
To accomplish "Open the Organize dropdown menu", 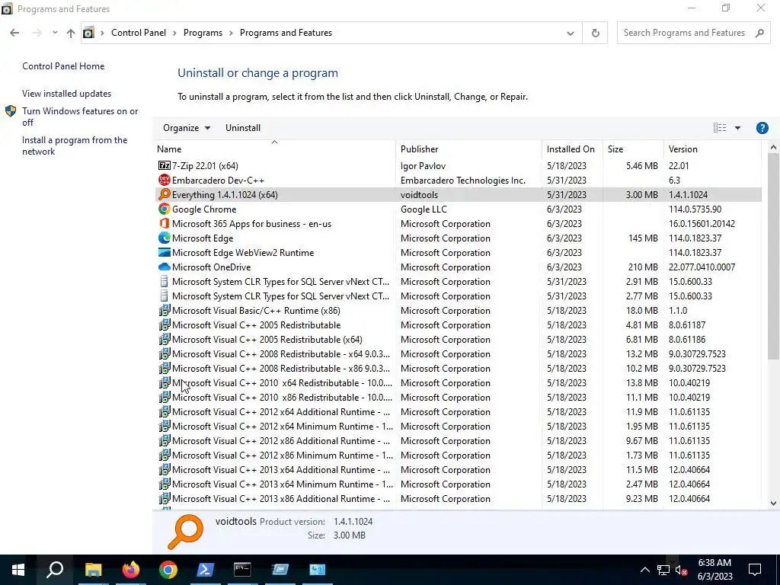I will 187,128.
